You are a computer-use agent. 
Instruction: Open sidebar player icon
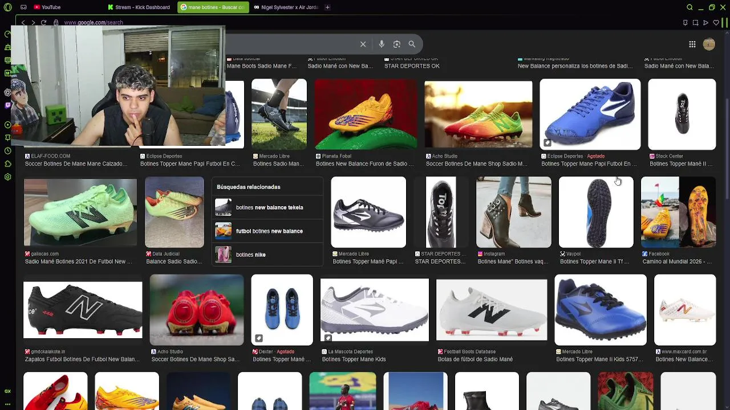tap(7, 125)
